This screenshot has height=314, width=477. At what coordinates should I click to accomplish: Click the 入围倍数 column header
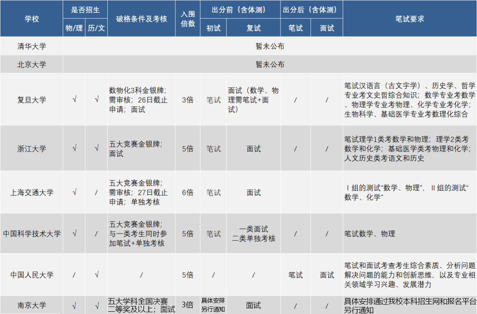(x=188, y=19)
